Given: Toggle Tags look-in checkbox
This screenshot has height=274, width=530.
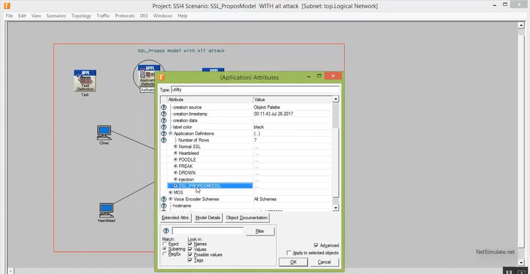Looking at the screenshot, I should (190, 260).
